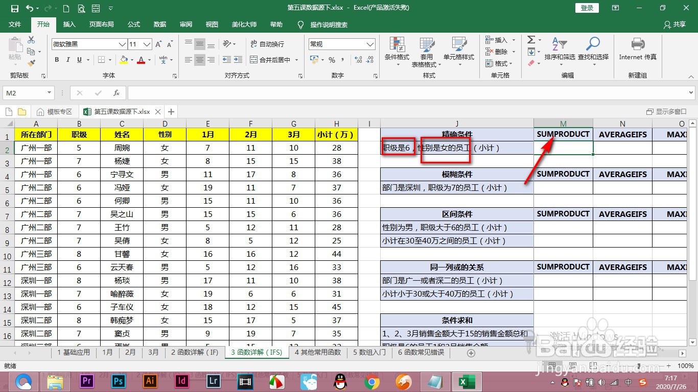Screen dimensions: 698x392
Task: Click the 登录 button in the title bar
Action: pos(586,8)
